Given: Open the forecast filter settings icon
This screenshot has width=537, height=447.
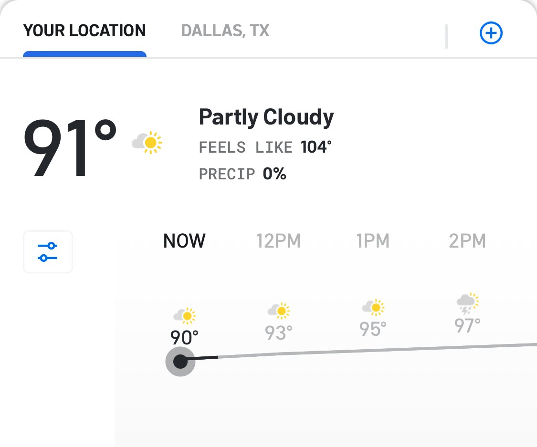Looking at the screenshot, I should pyautogui.click(x=48, y=252).
